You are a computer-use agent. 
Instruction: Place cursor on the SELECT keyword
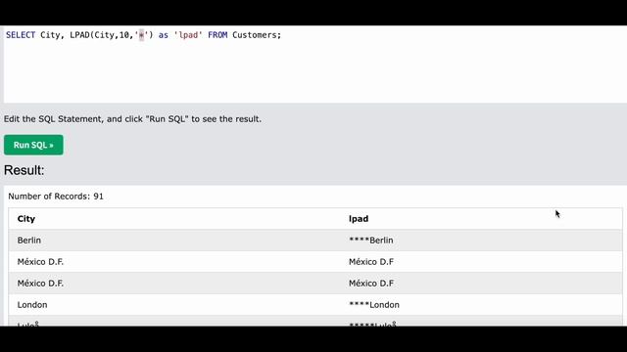pyautogui.click(x=21, y=35)
